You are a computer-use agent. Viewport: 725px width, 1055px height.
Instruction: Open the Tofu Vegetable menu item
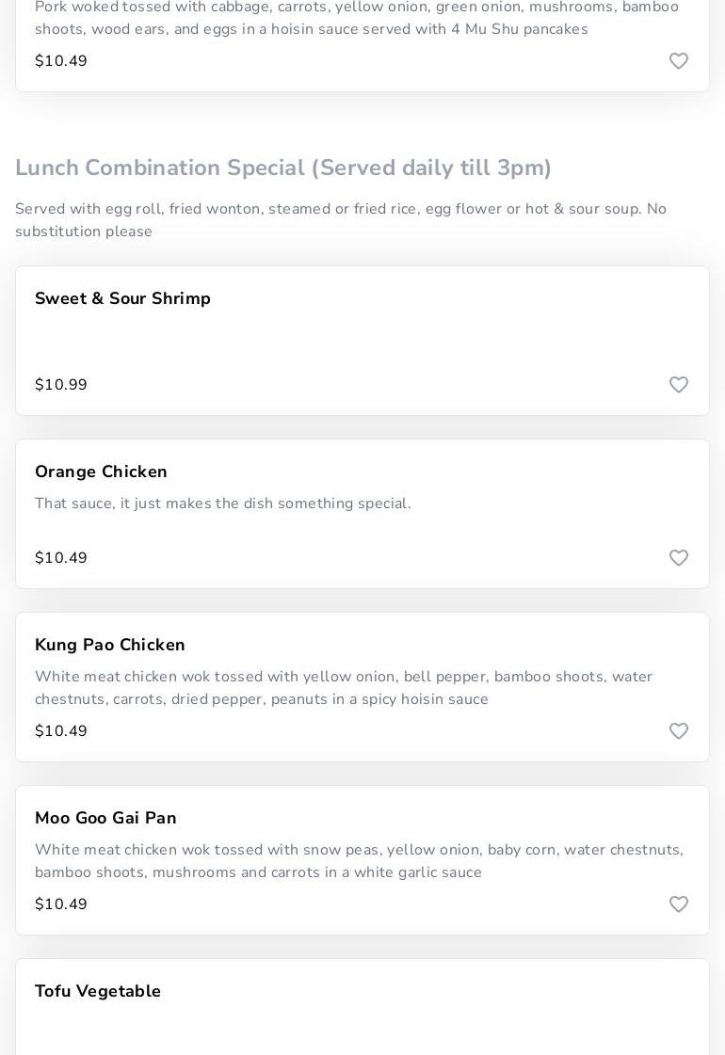(98, 991)
